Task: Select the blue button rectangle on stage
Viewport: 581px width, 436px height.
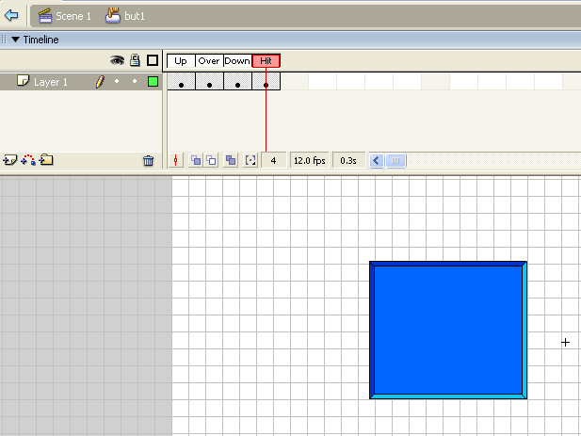Action: 448,330
